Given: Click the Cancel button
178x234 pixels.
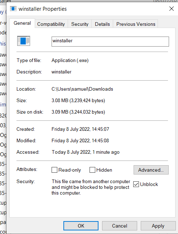Looking at the screenshot, I should (x=120, y=226).
